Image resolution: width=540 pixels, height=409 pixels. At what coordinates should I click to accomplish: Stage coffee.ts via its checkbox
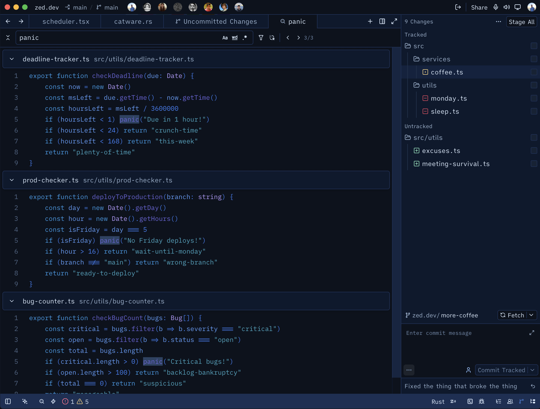tap(534, 72)
